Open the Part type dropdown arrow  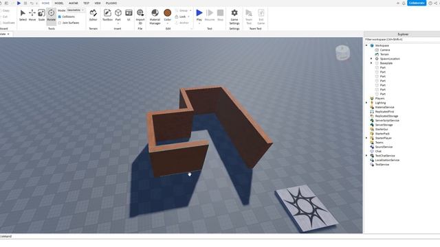[x=118, y=23]
